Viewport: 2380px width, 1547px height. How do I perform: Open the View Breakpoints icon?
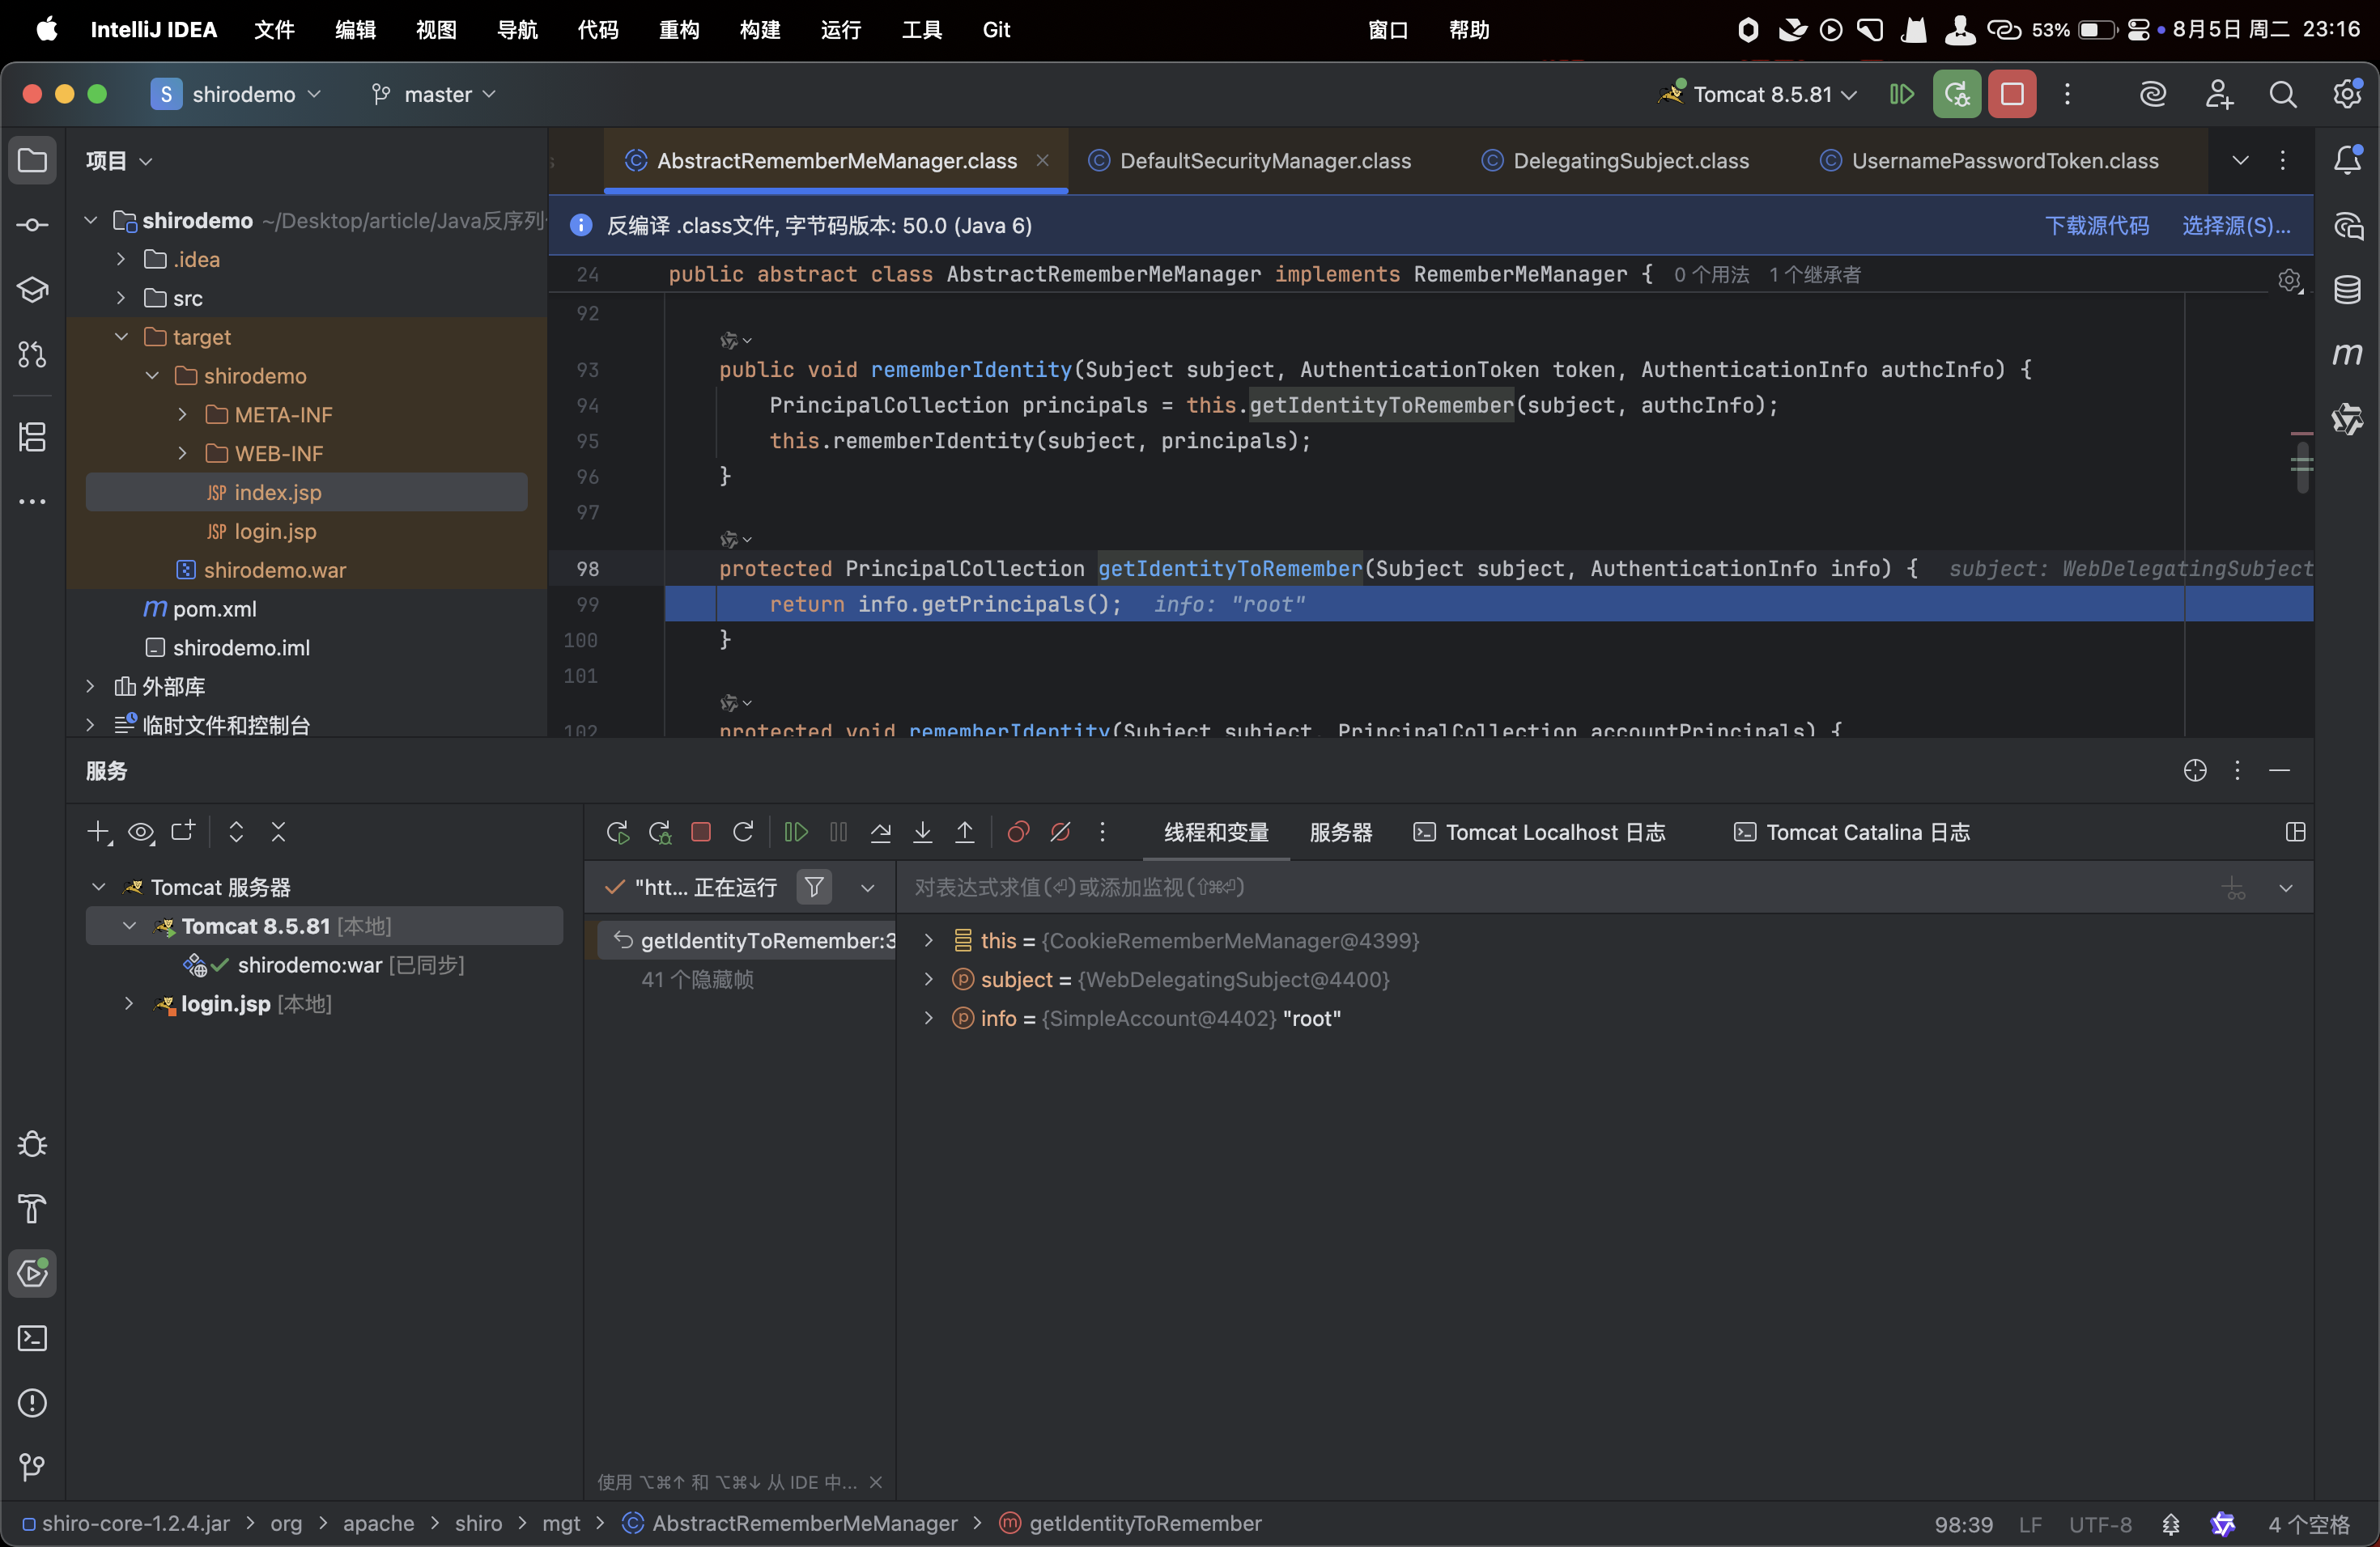tap(1018, 832)
